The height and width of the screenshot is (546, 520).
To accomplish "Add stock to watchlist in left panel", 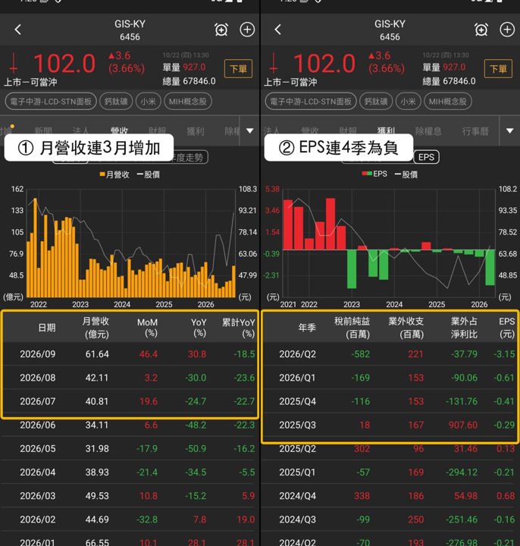I will (x=247, y=30).
